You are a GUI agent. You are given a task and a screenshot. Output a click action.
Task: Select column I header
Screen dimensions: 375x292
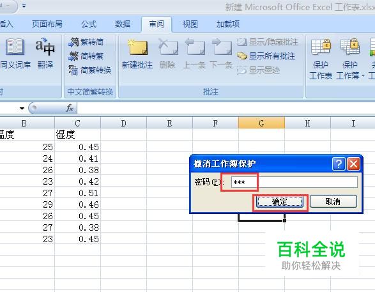[x=353, y=123]
